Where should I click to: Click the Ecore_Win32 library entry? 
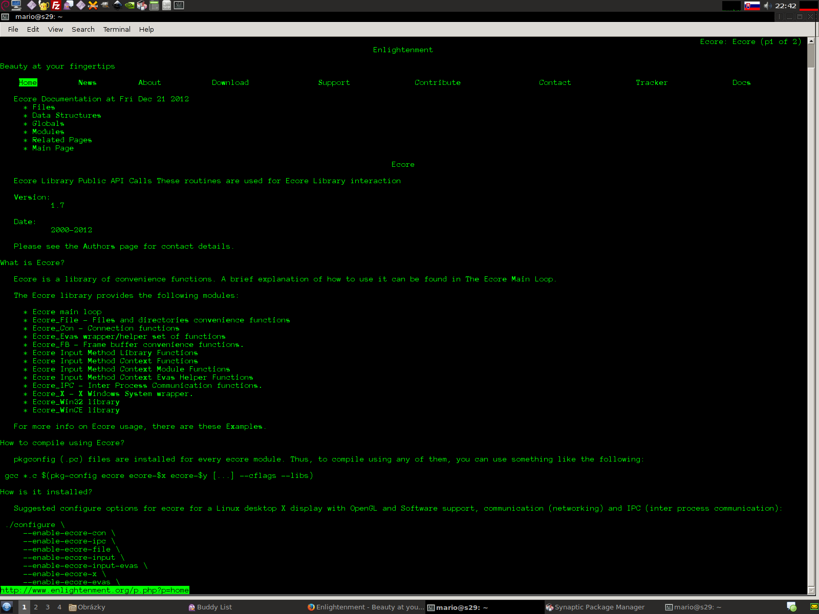[x=76, y=402]
